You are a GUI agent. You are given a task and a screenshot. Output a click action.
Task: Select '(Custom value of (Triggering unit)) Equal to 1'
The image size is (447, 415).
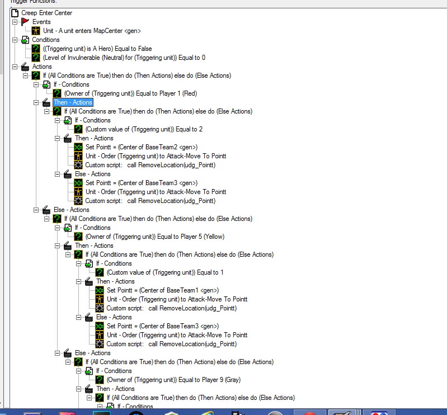(x=165, y=272)
